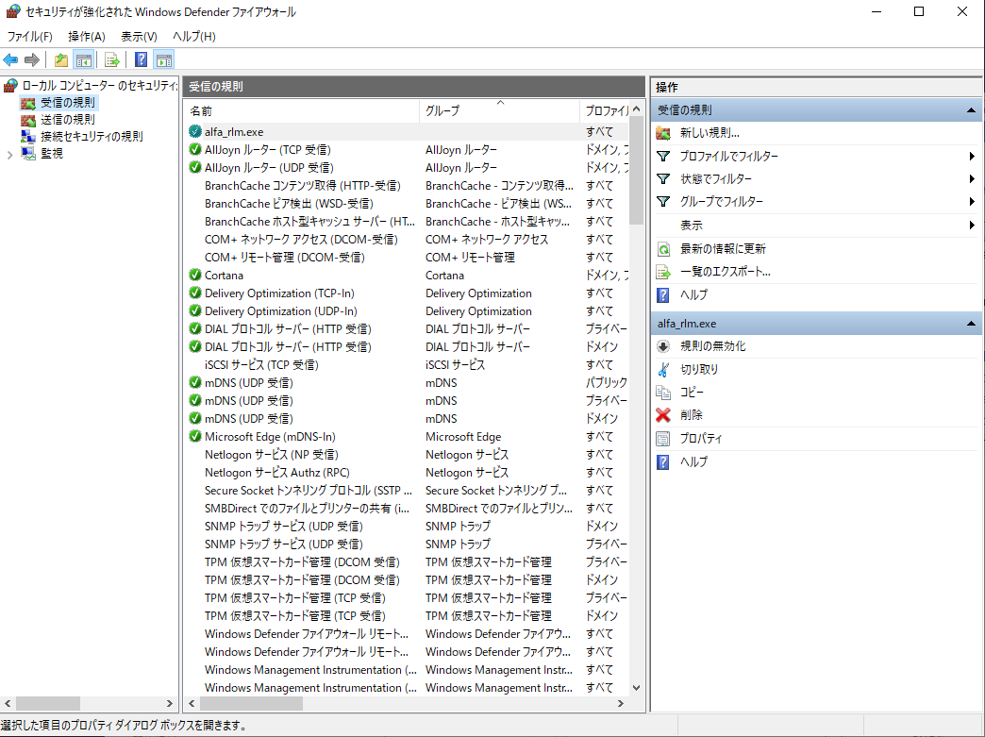
Task: Click the コピー copy action
Action: click(692, 392)
